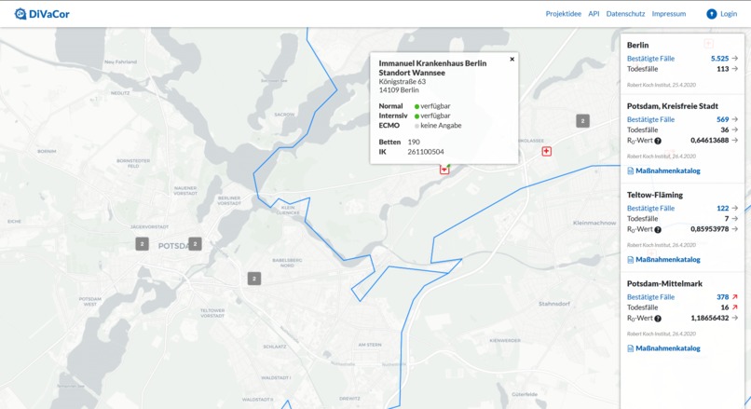The width and height of the screenshot is (751, 409).
Task: Open the Impressum page
Action: click(x=669, y=14)
